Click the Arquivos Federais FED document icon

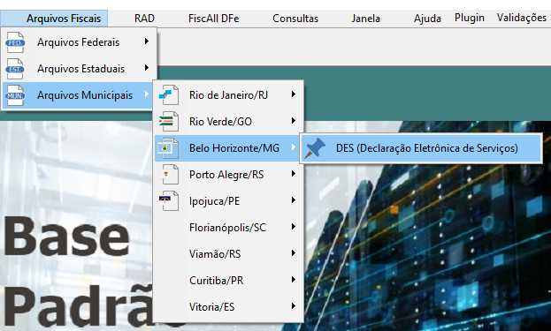(15, 42)
